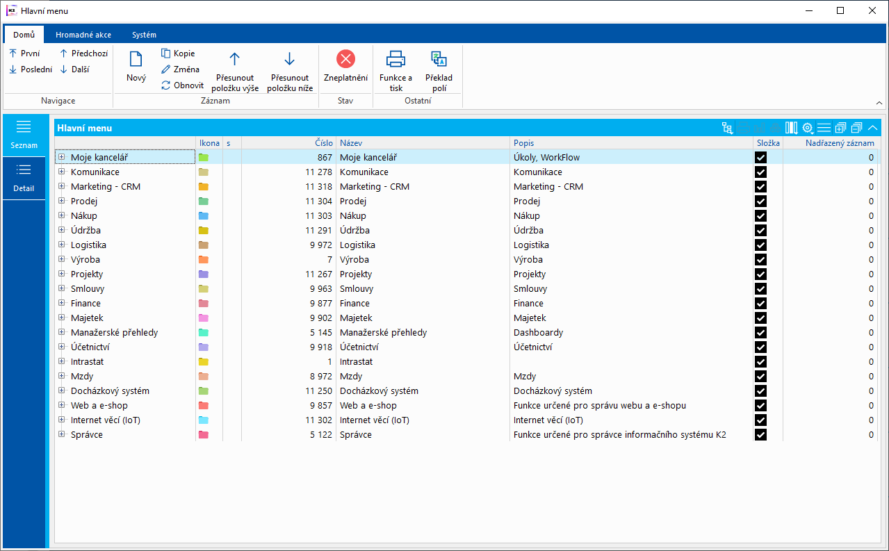Click the Kopie button
This screenshot has height=551, width=889.
point(178,54)
